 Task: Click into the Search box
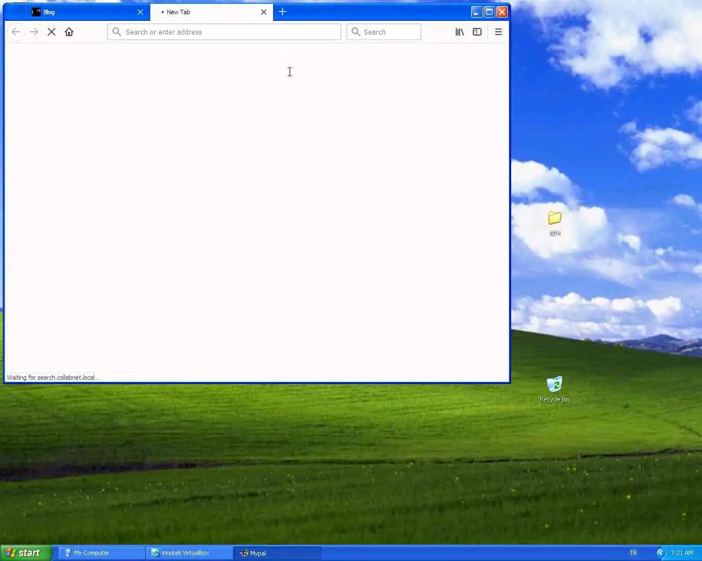384,32
